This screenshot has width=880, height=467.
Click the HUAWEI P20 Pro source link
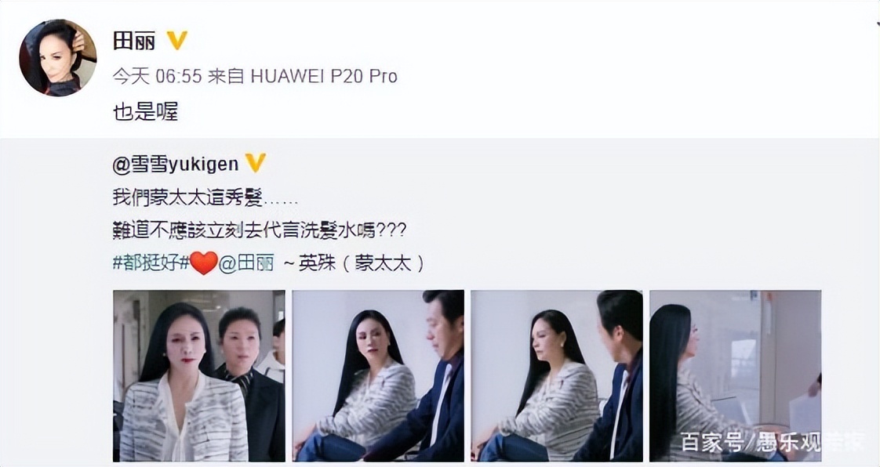pyautogui.click(x=324, y=76)
